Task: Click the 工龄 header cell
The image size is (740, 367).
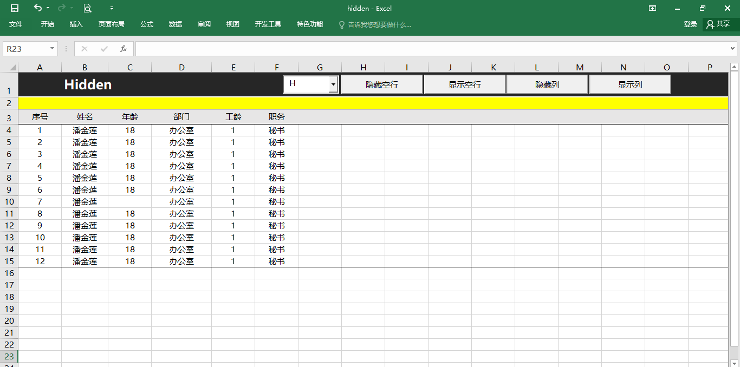Action: 233,117
